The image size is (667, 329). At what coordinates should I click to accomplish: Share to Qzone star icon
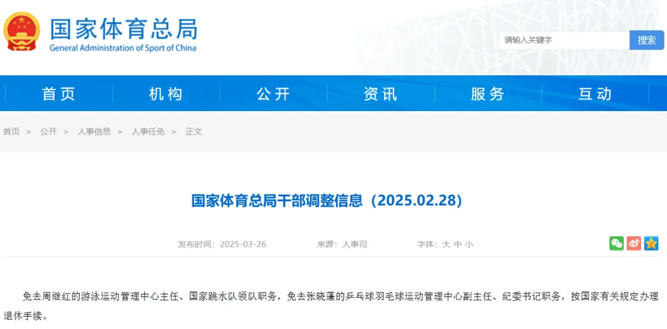coord(652,243)
